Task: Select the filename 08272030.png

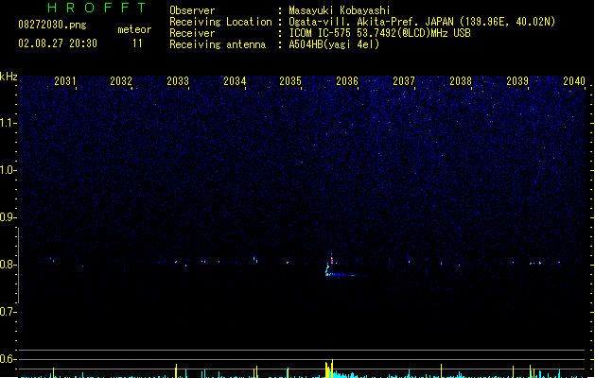Action: tap(52, 25)
